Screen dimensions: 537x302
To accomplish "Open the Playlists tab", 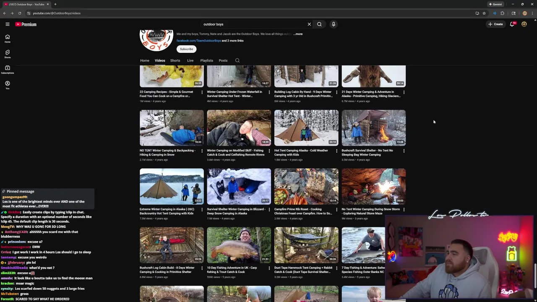I will click(206, 60).
